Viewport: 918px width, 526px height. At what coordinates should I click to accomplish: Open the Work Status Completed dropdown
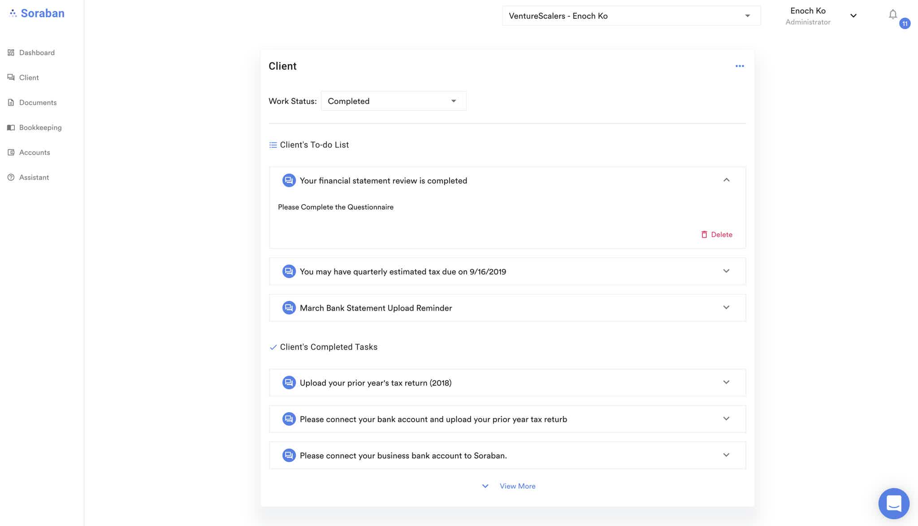pos(394,101)
